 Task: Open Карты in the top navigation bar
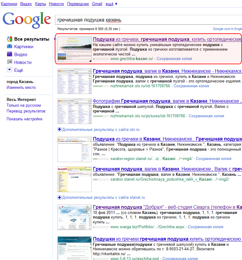click(x=41, y=4)
